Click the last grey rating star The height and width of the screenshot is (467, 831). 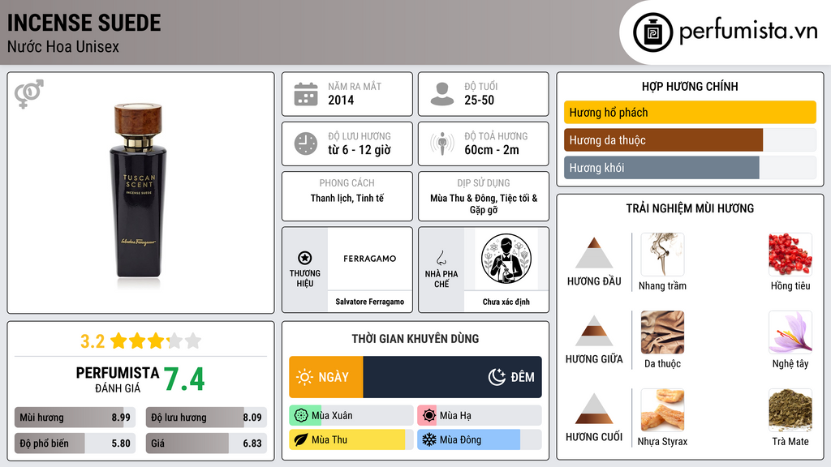point(193,341)
